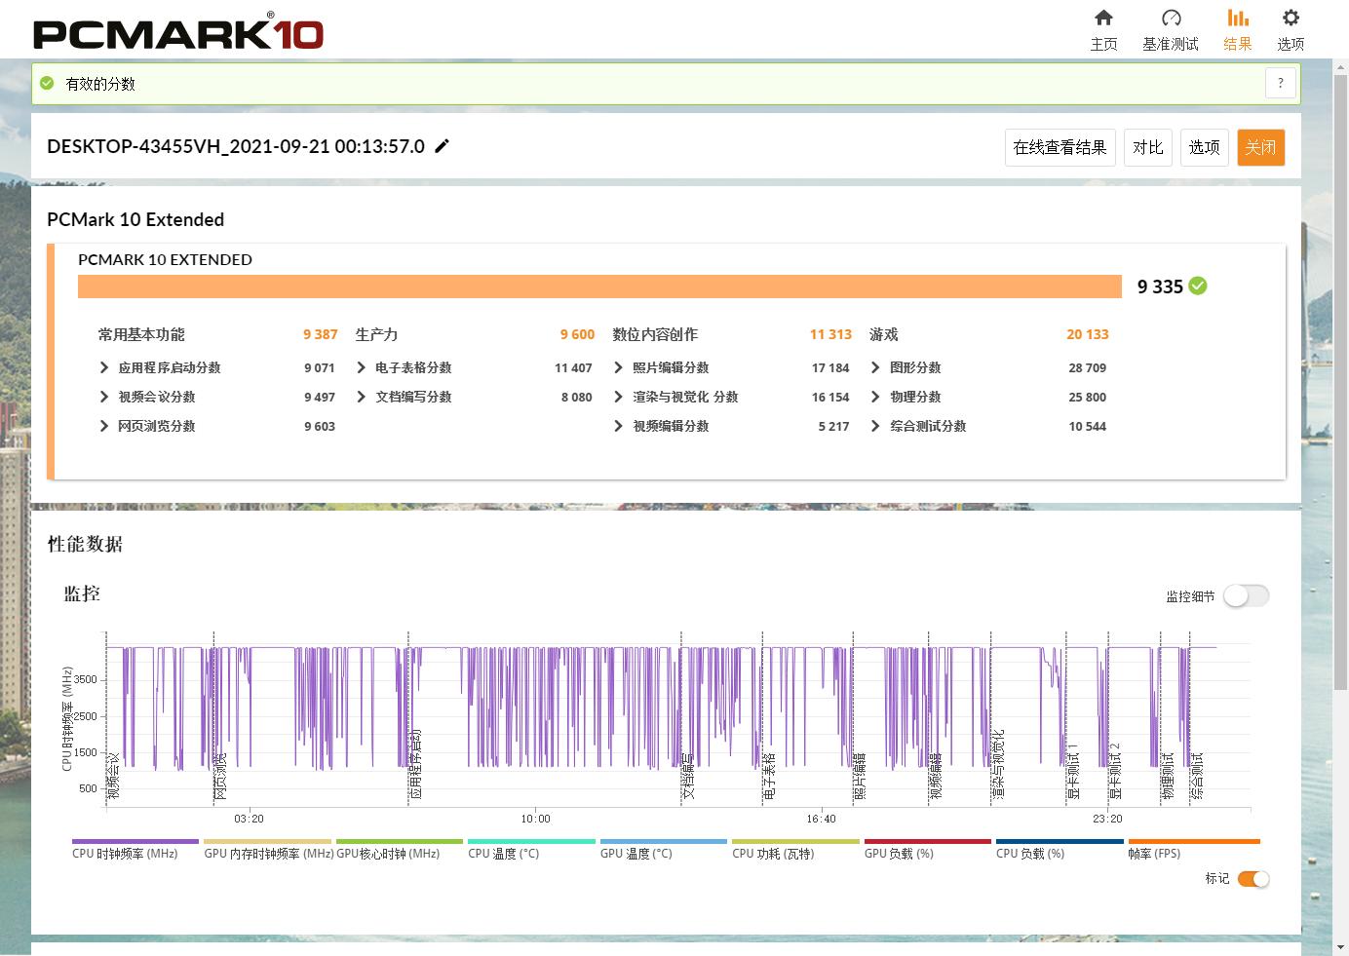Expand the 照片编辑分数 chevron
Image resolution: width=1349 pixels, height=956 pixels.
[618, 367]
